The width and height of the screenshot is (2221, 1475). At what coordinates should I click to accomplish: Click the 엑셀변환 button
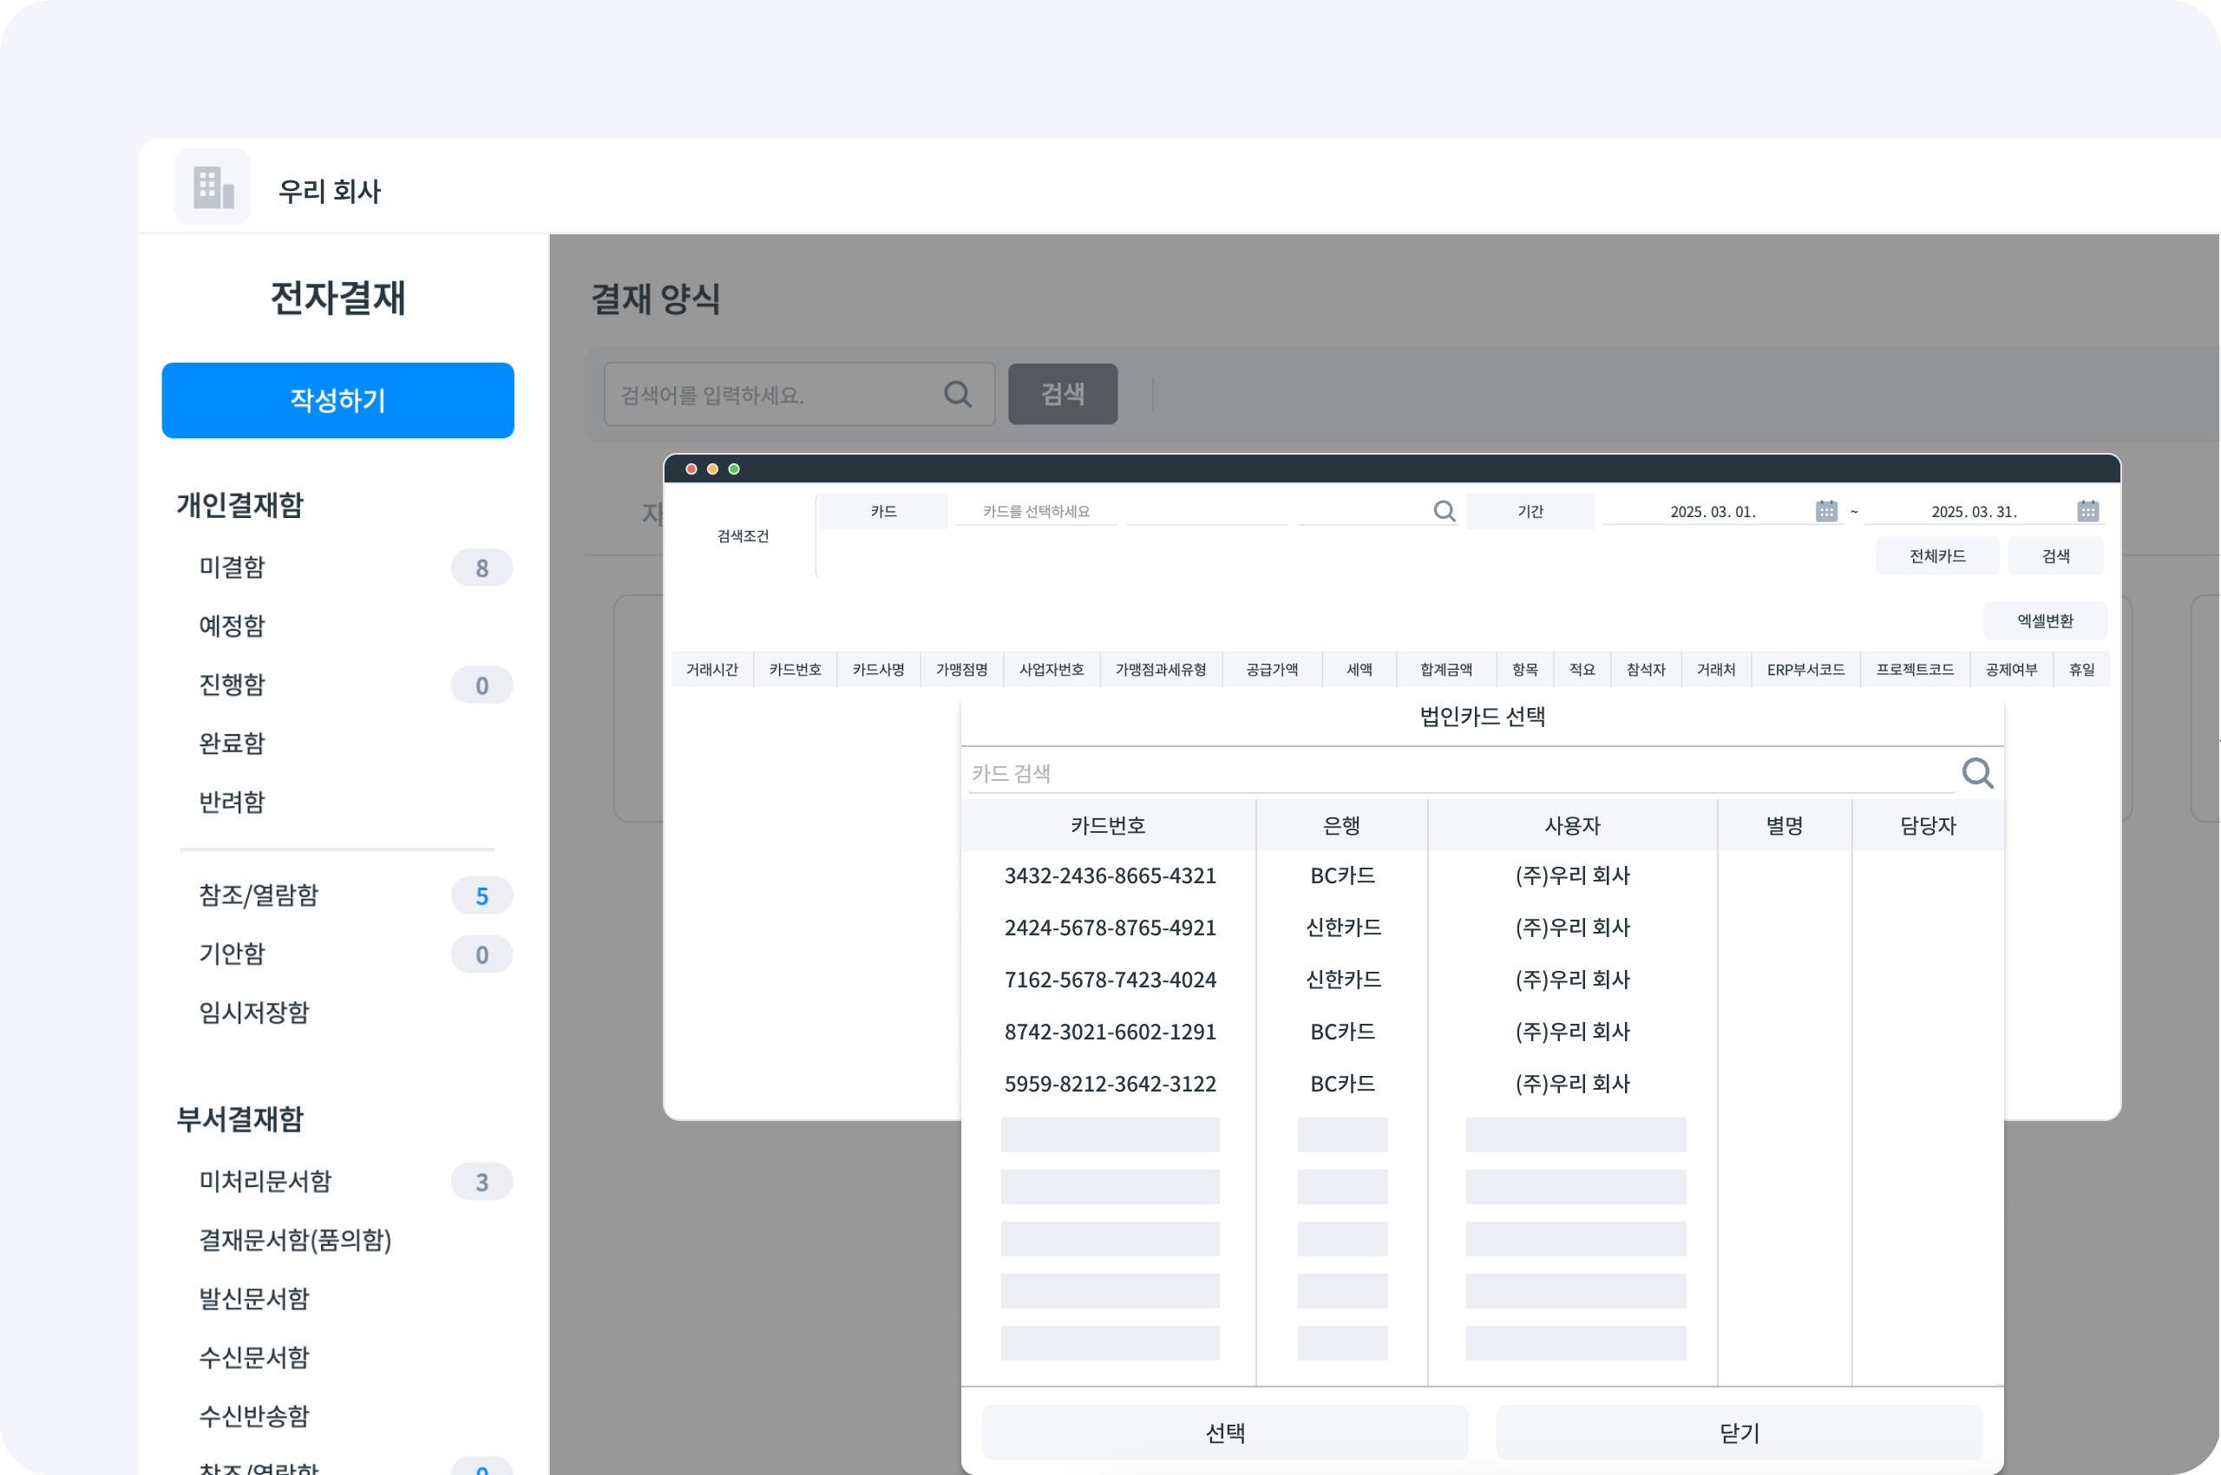(x=2044, y=621)
